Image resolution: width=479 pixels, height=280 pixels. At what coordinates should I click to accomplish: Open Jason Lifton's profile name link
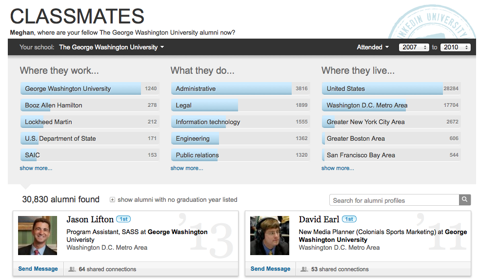[90, 219]
